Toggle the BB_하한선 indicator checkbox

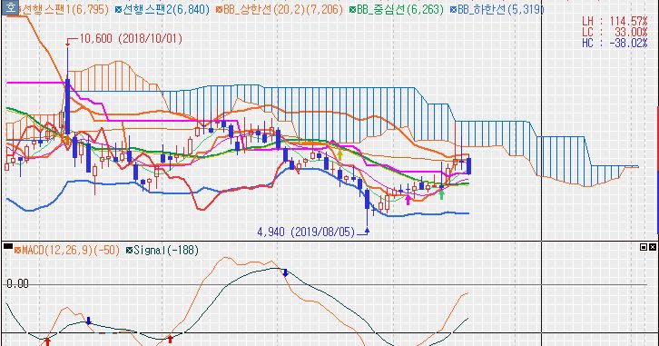click(x=453, y=9)
